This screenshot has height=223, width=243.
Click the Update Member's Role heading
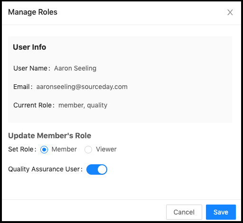click(x=50, y=136)
